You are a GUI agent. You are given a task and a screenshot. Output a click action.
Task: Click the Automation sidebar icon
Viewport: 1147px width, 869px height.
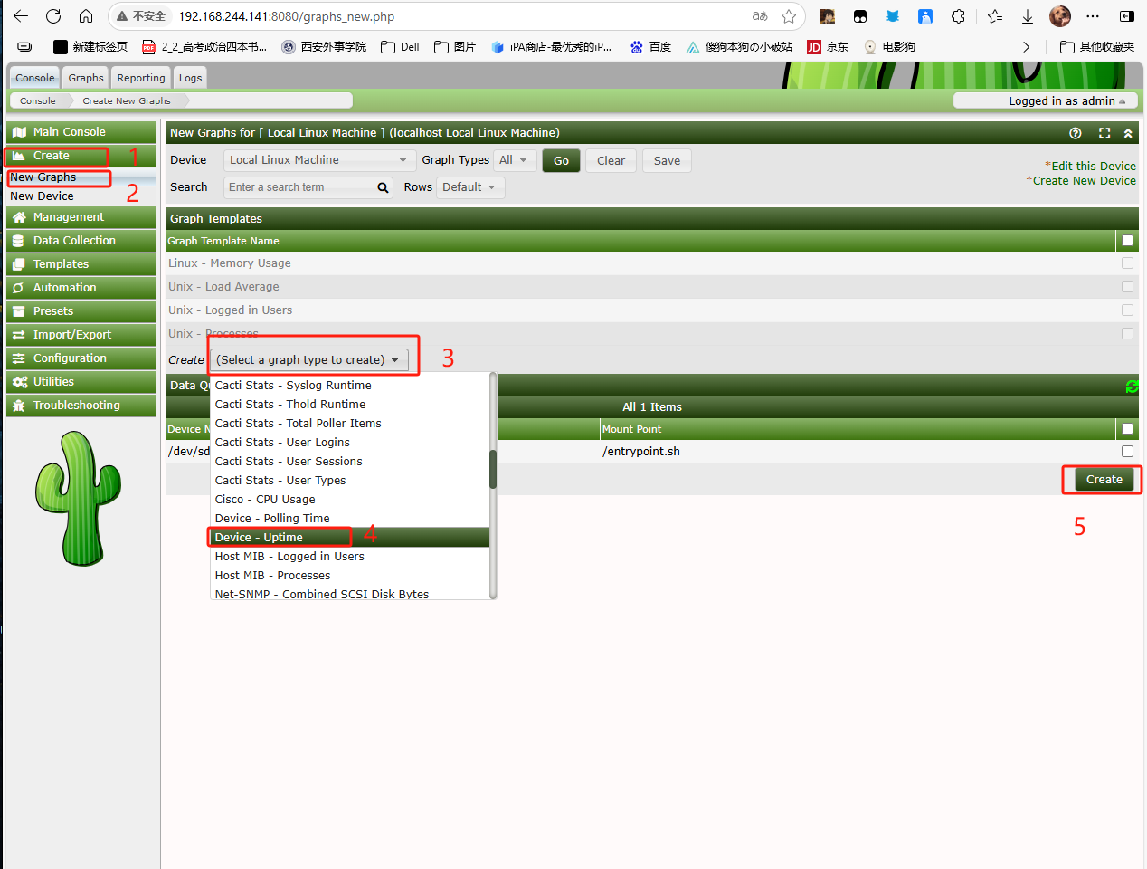pyautogui.click(x=19, y=288)
